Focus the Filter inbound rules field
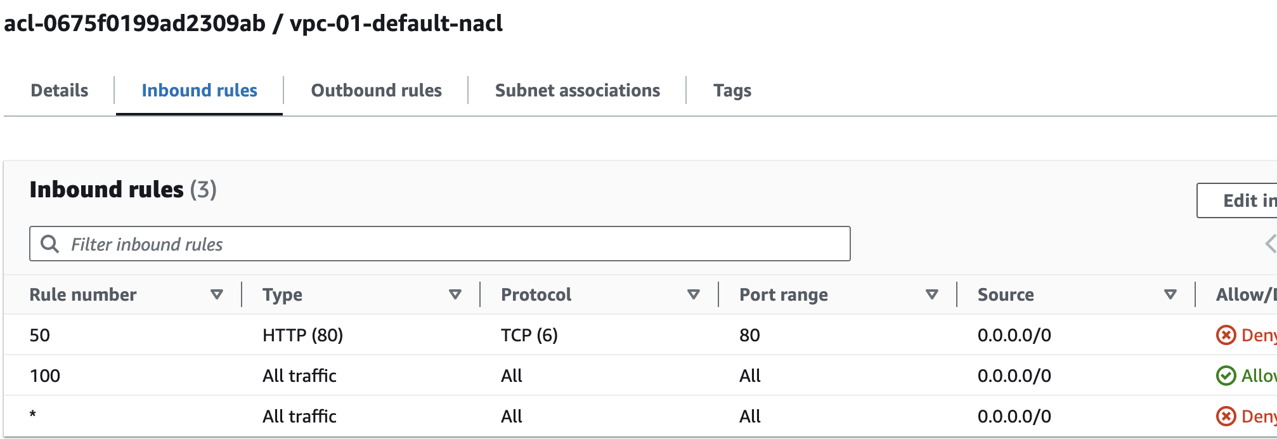Viewport: 1277px width, 439px height. [x=444, y=244]
